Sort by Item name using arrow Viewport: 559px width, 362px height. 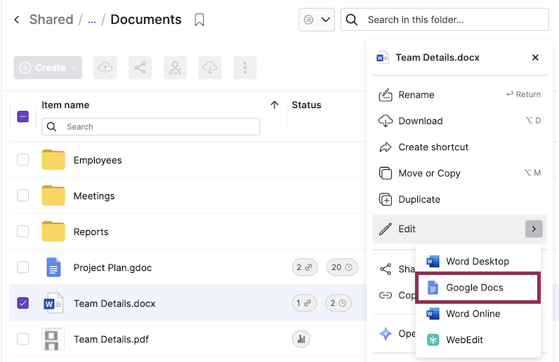coord(275,105)
